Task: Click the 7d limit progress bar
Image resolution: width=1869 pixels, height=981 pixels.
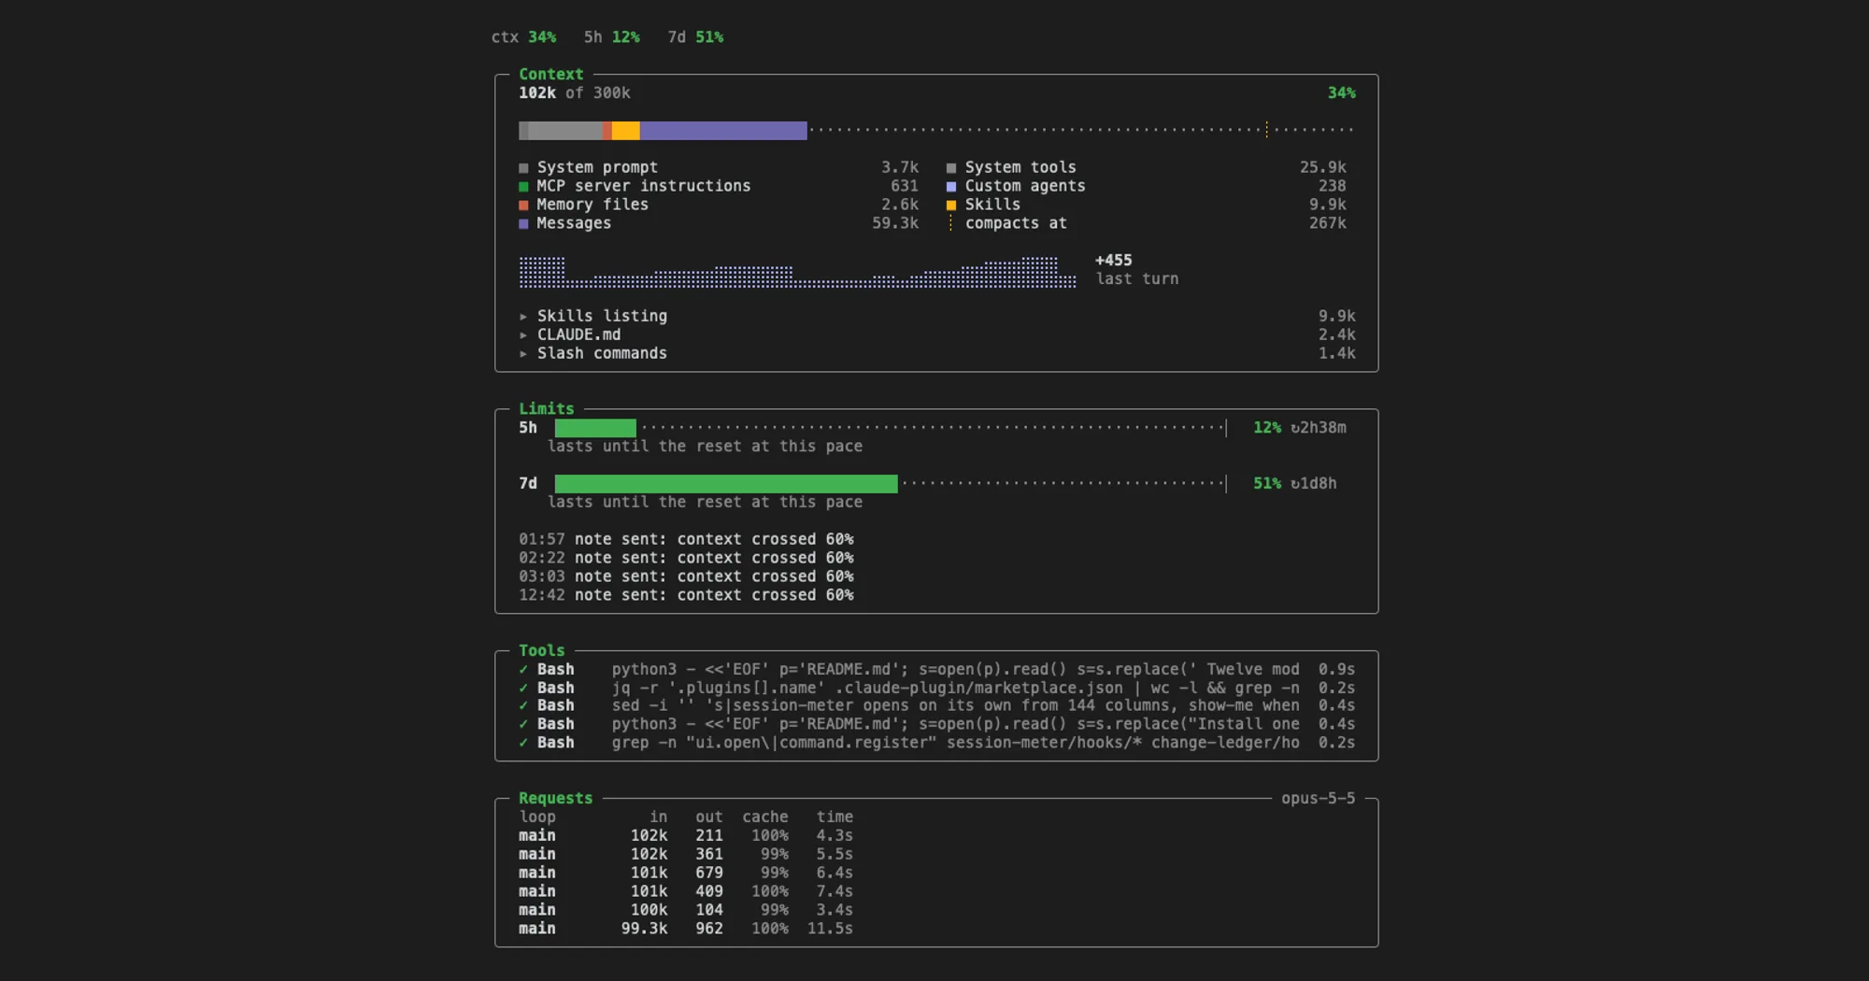Action: (890, 483)
